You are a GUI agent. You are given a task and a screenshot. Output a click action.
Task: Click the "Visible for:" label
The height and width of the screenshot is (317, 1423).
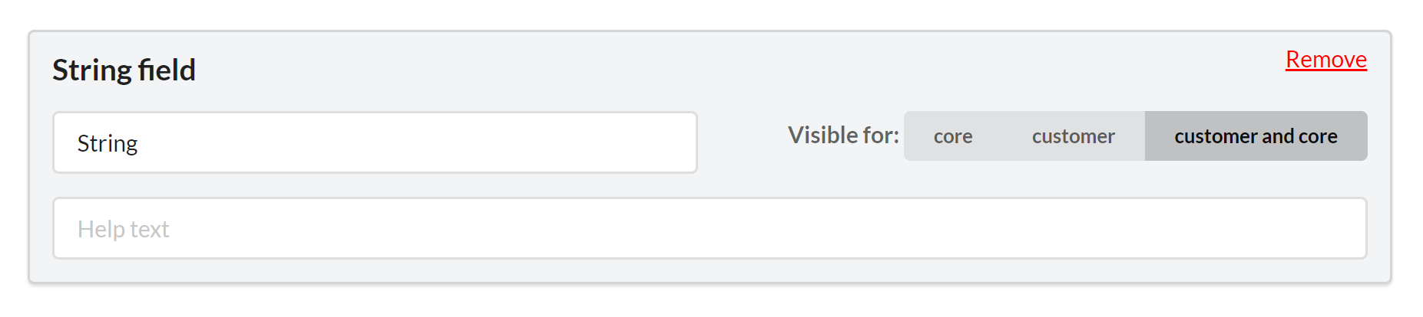click(842, 136)
